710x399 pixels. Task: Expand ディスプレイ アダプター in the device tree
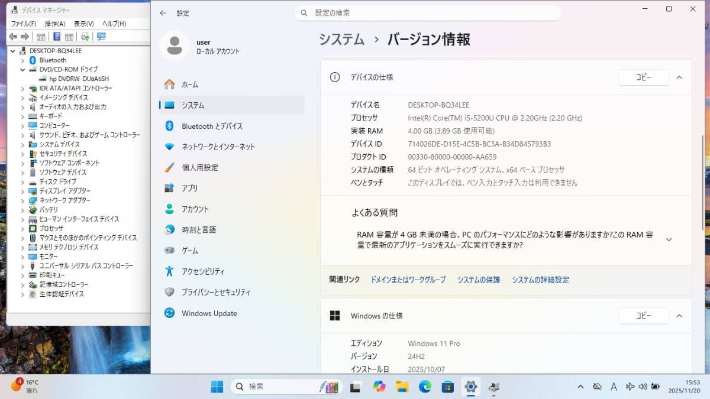point(23,191)
